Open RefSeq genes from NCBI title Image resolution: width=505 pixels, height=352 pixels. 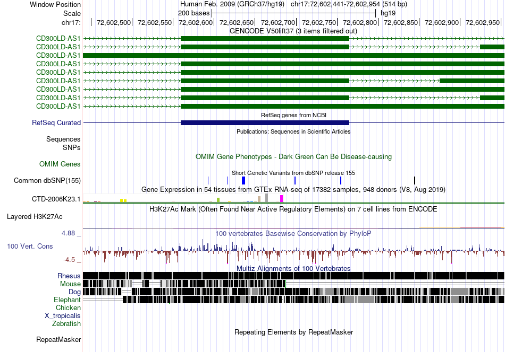pyautogui.click(x=293, y=115)
